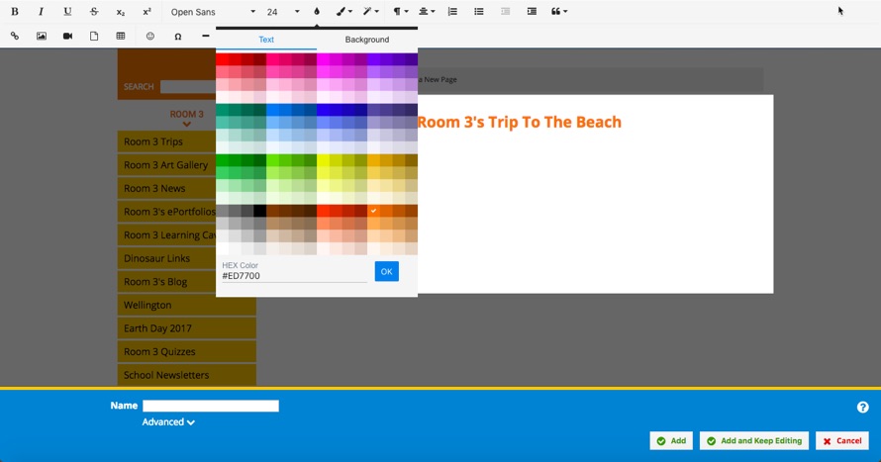Click OK to confirm hex color
881x462 pixels.
(x=386, y=271)
